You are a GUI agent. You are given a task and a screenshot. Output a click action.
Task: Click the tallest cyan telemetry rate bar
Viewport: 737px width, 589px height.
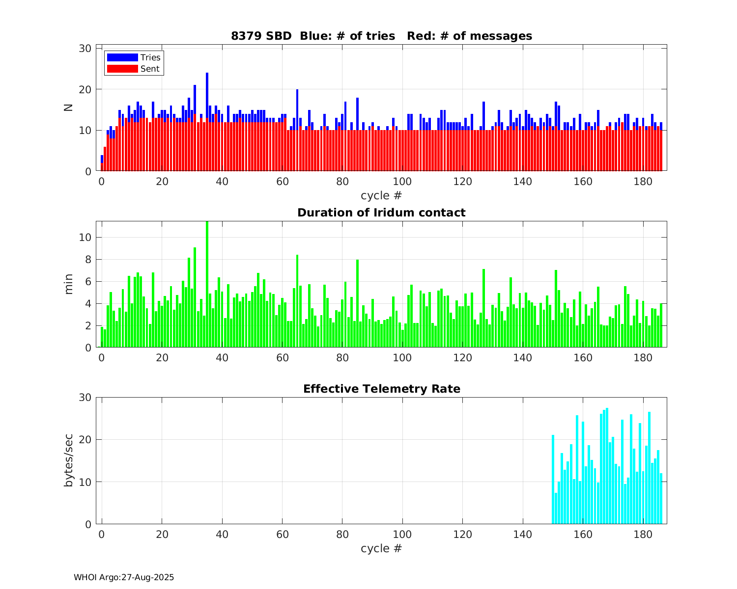[607, 466]
